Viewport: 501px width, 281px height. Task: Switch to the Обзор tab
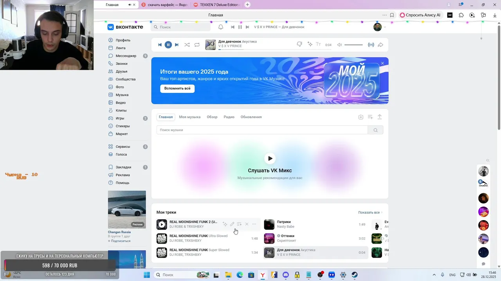[212, 117]
